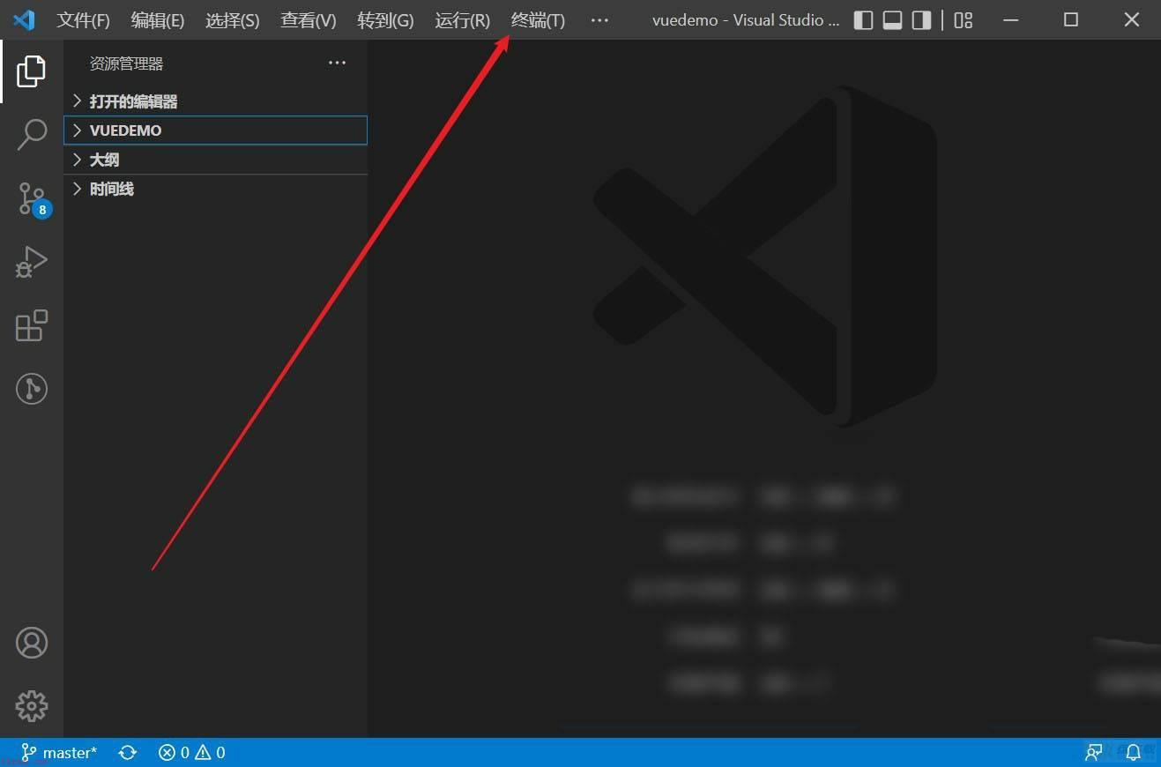Open the Search view icon
1161x767 pixels.
(32, 135)
